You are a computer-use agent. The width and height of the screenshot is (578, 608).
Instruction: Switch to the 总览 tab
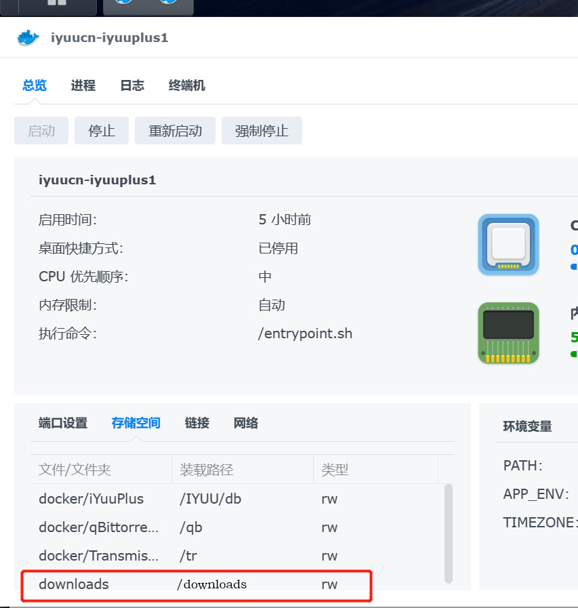click(x=35, y=85)
